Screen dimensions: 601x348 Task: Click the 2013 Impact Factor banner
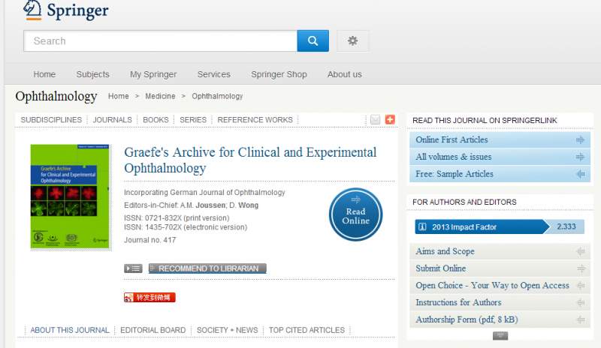(500, 226)
